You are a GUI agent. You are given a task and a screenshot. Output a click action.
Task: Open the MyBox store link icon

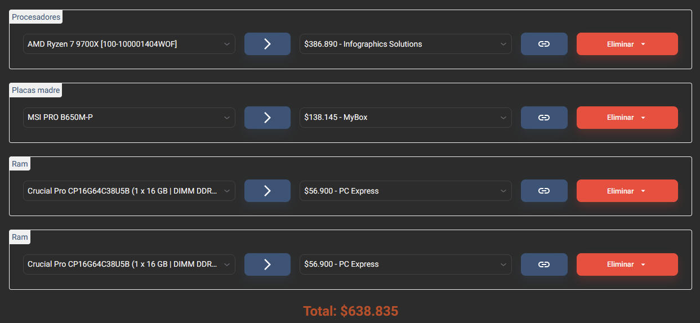click(544, 118)
